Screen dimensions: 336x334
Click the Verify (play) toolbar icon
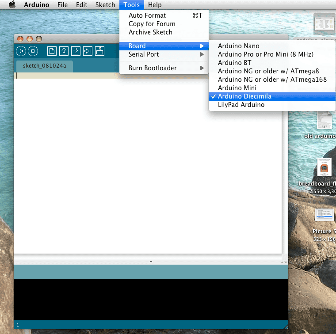pos(21,51)
